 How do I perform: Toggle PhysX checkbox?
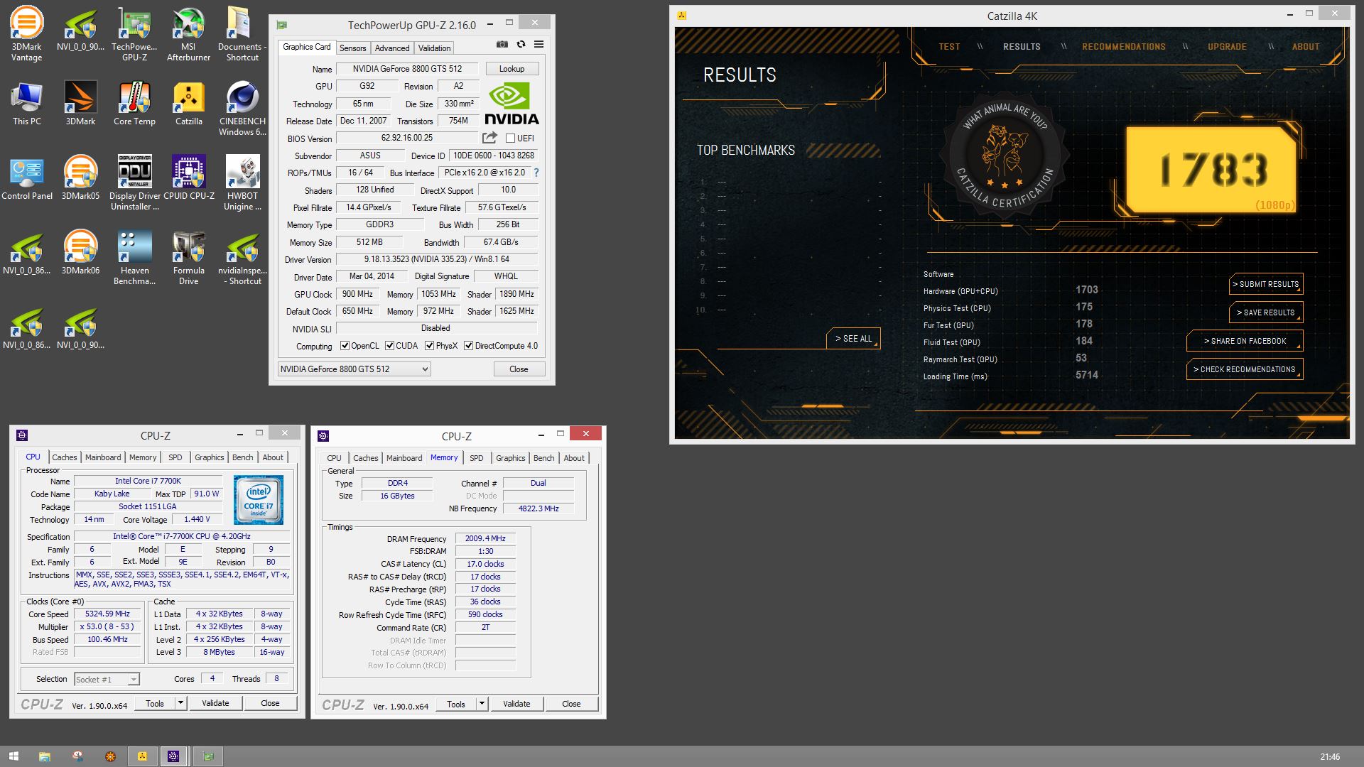(x=429, y=346)
